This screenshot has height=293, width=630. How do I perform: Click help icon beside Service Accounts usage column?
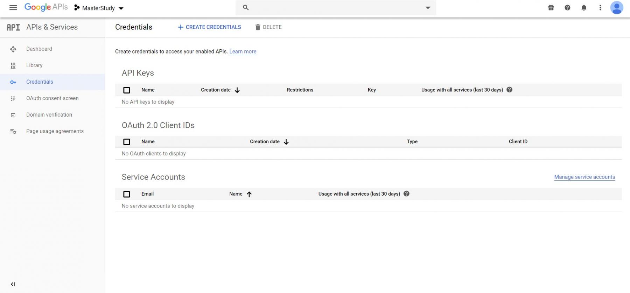(406, 194)
